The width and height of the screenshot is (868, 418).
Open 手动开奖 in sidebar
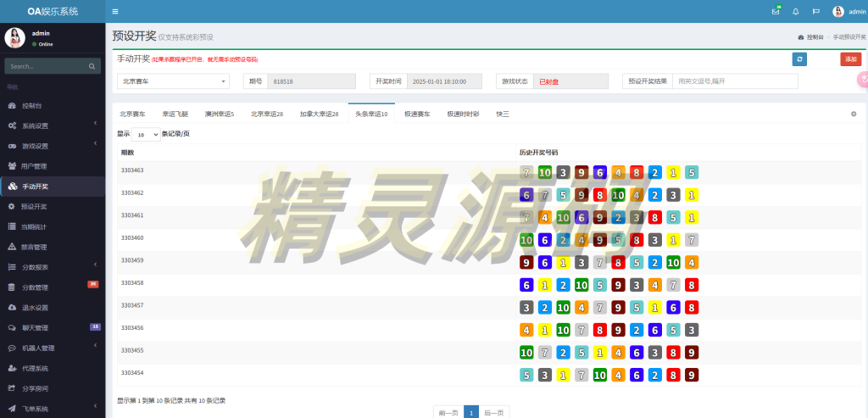(53, 187)
